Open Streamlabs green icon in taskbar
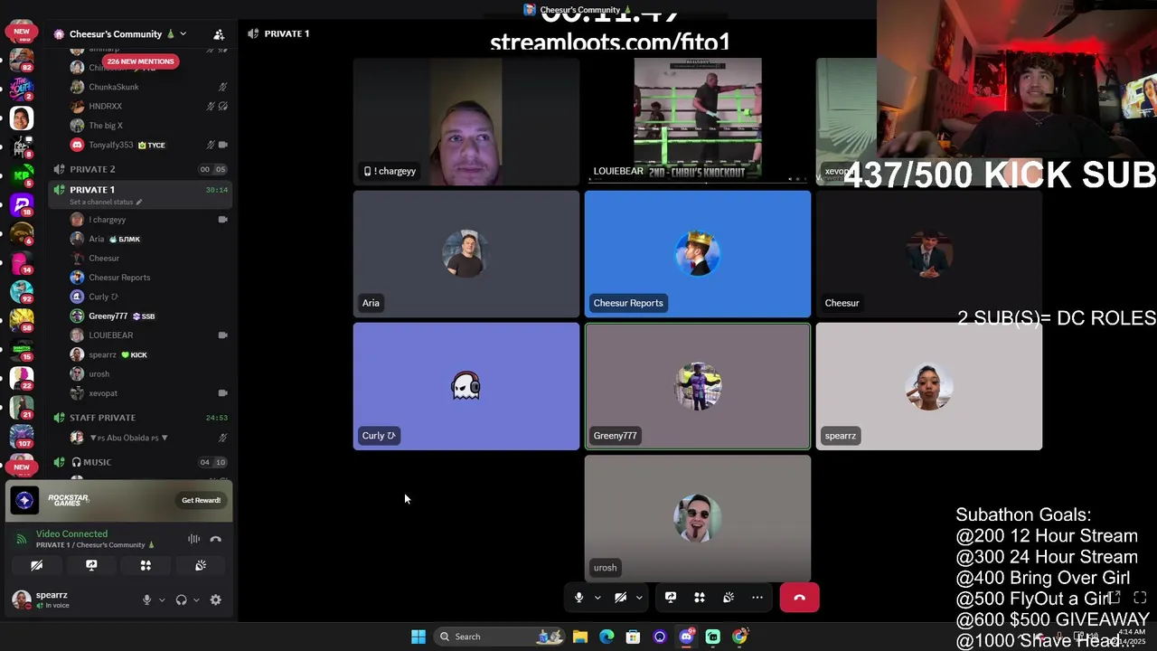The height and width of the screenshot is (651, 1157). pyautogui.click(x=713, y=637)
